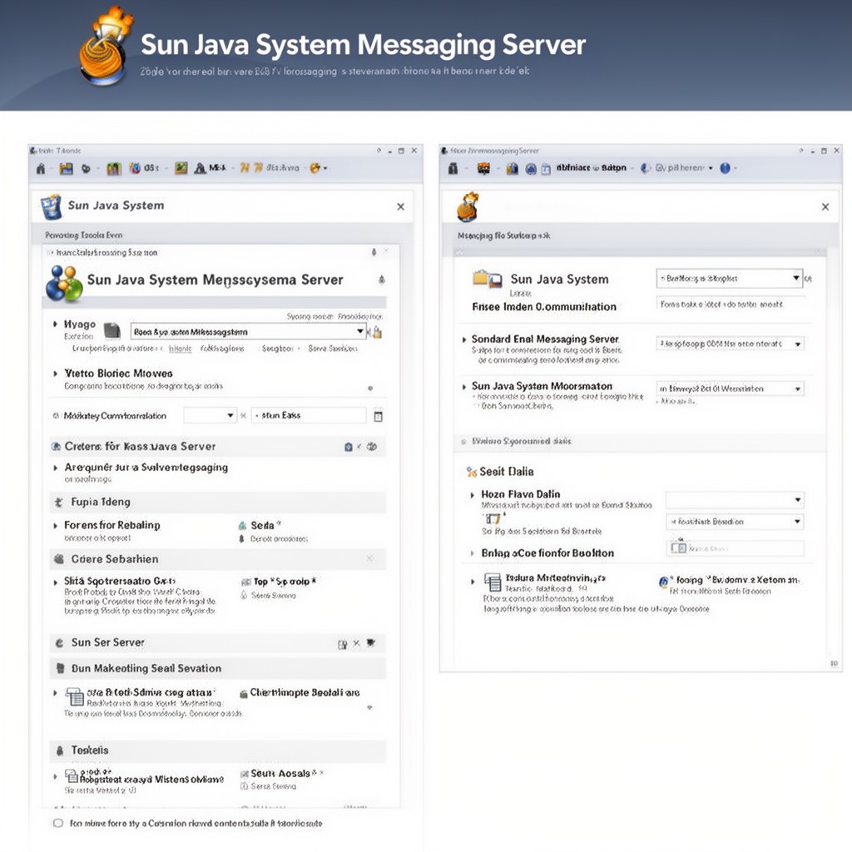
Task: Click the blue help sphere in right toolbar
Action: tap(725, 168)
